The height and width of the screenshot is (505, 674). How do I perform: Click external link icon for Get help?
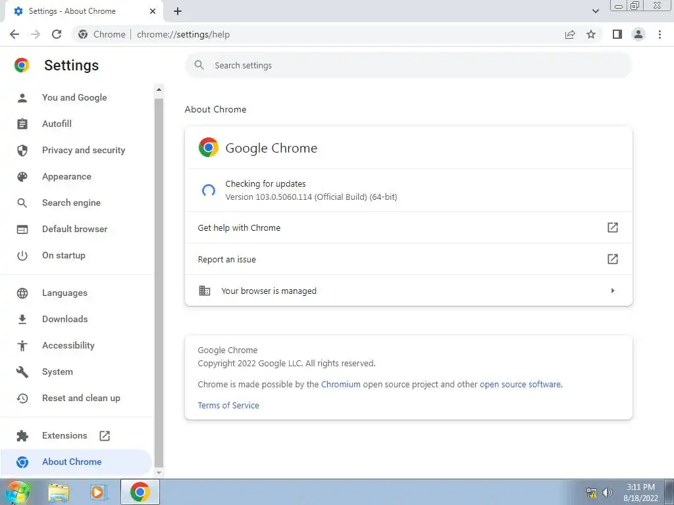(x=613, y=228)
